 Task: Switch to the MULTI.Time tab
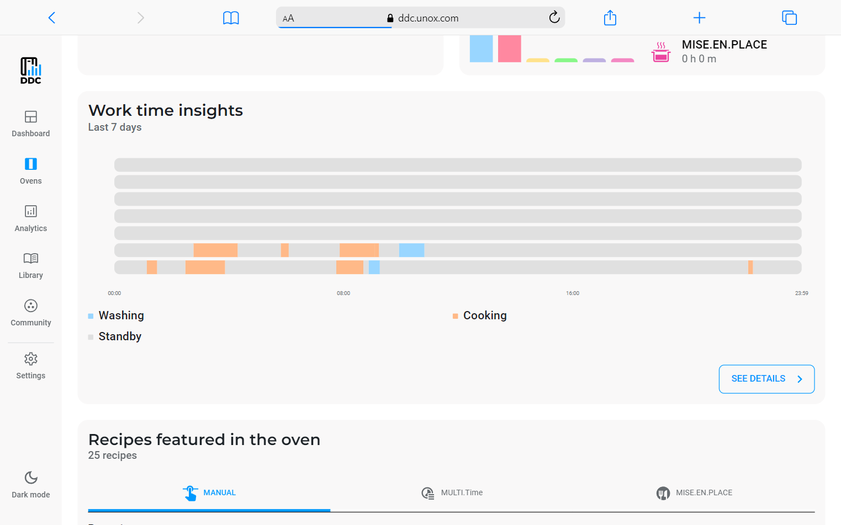pos(452,493)
